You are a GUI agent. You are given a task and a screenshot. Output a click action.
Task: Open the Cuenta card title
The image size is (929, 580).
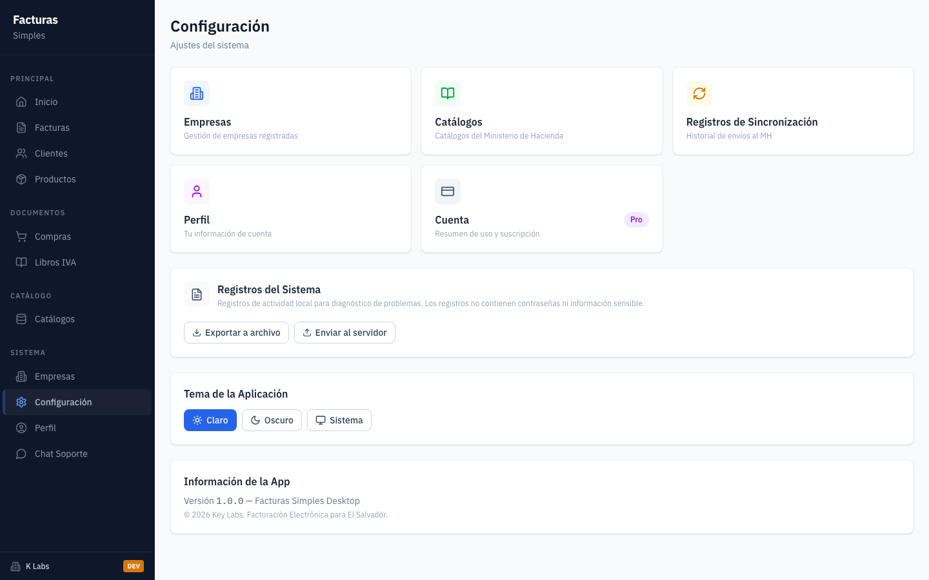[452, 220]
